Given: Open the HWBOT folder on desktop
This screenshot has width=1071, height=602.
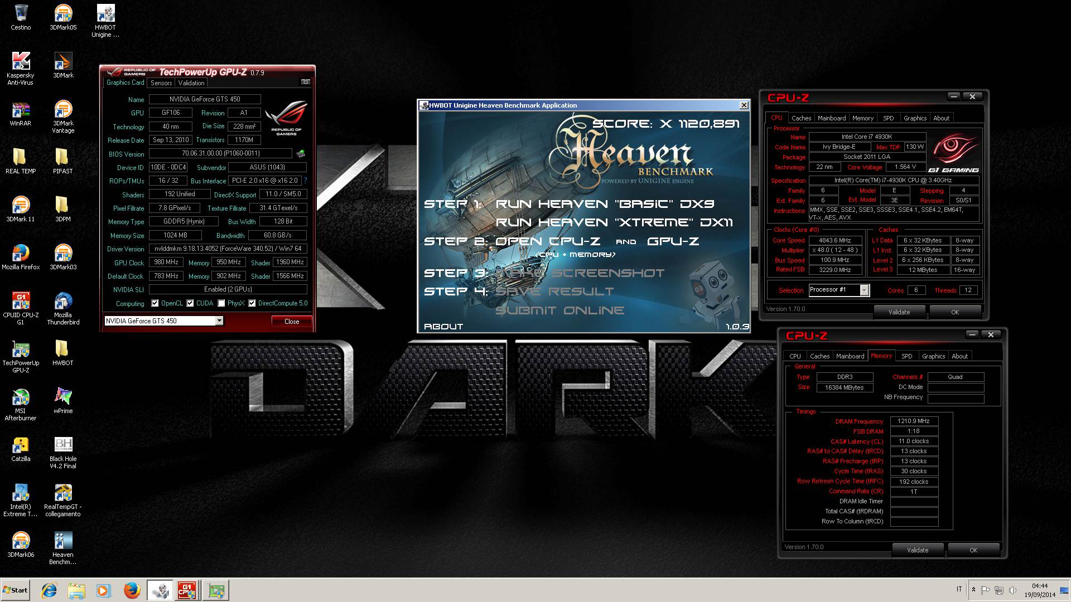Looking at the screenshot, I should click(63, 353).
